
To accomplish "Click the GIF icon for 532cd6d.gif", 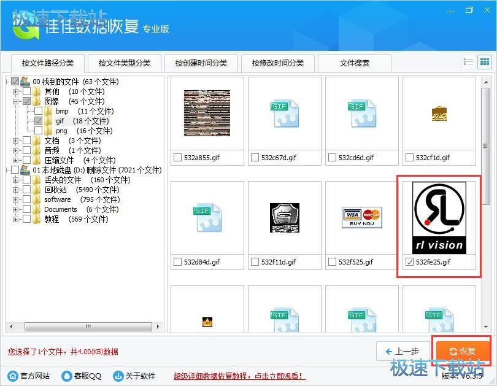I will tap(362, 113).
